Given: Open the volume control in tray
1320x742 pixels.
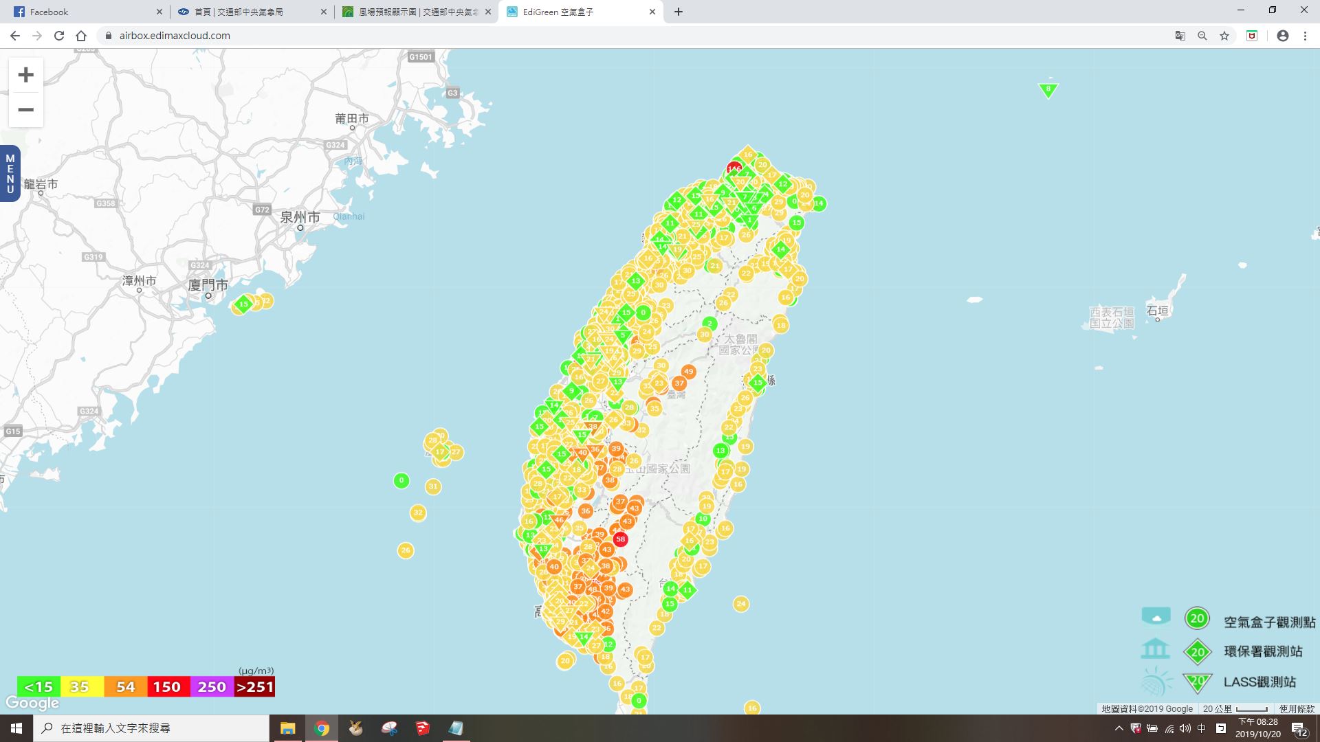Looking at the screenshot, I should [x=1185, y=728].
